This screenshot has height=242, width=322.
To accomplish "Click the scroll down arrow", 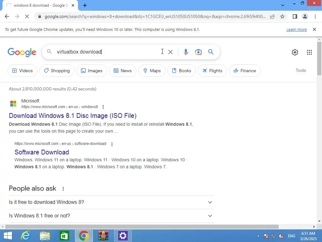I will point(319,222).
